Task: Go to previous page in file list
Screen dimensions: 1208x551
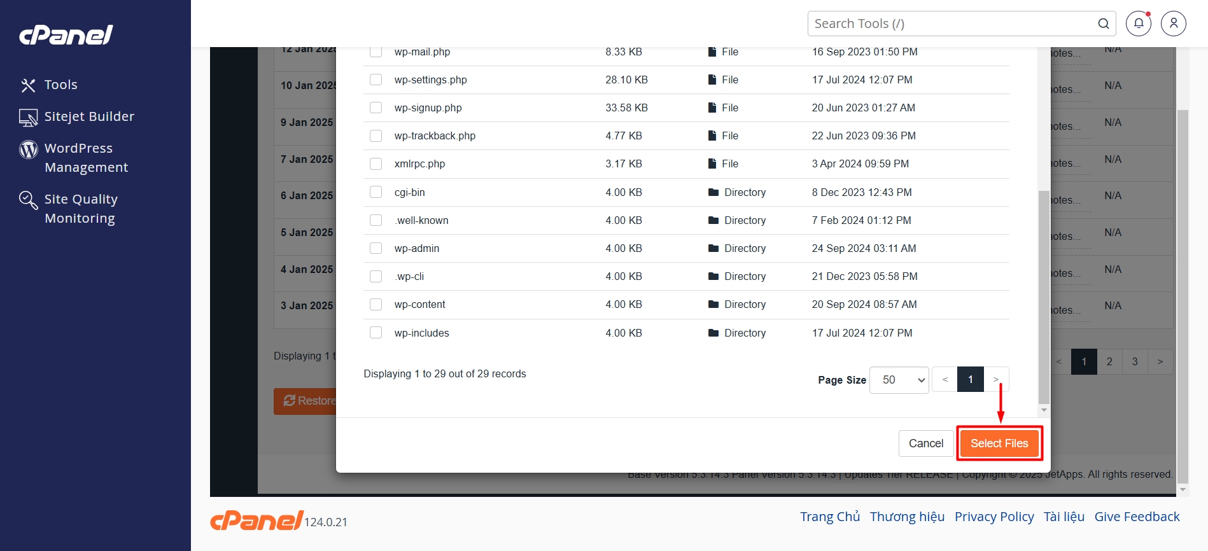Action: click(945, 380)
